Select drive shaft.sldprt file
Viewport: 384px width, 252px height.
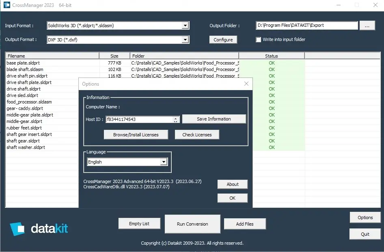(x=24, y=89)
